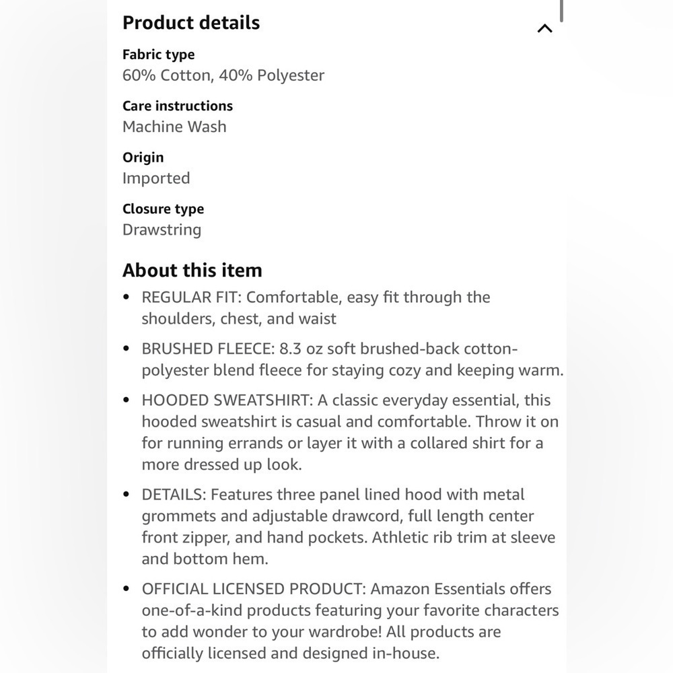Select the Fabric type label
This screenshot has height=673, width=673.
coord(158,55)
